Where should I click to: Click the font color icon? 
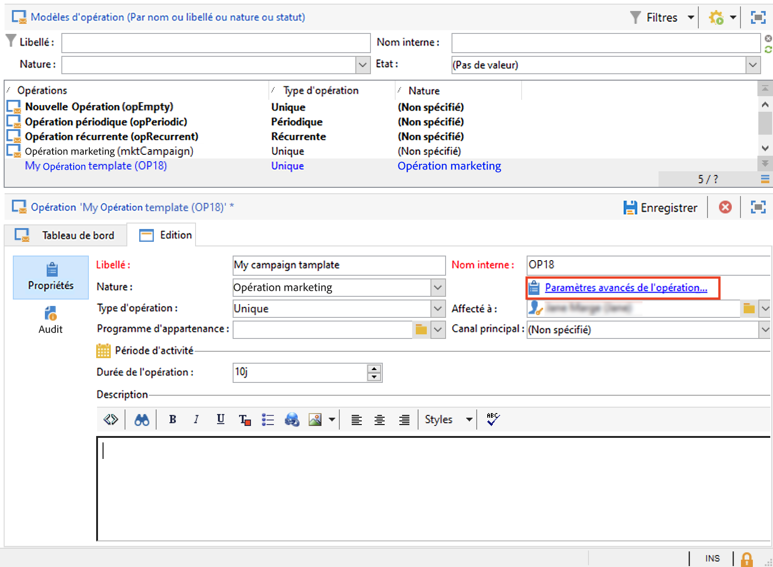(245, 420)
